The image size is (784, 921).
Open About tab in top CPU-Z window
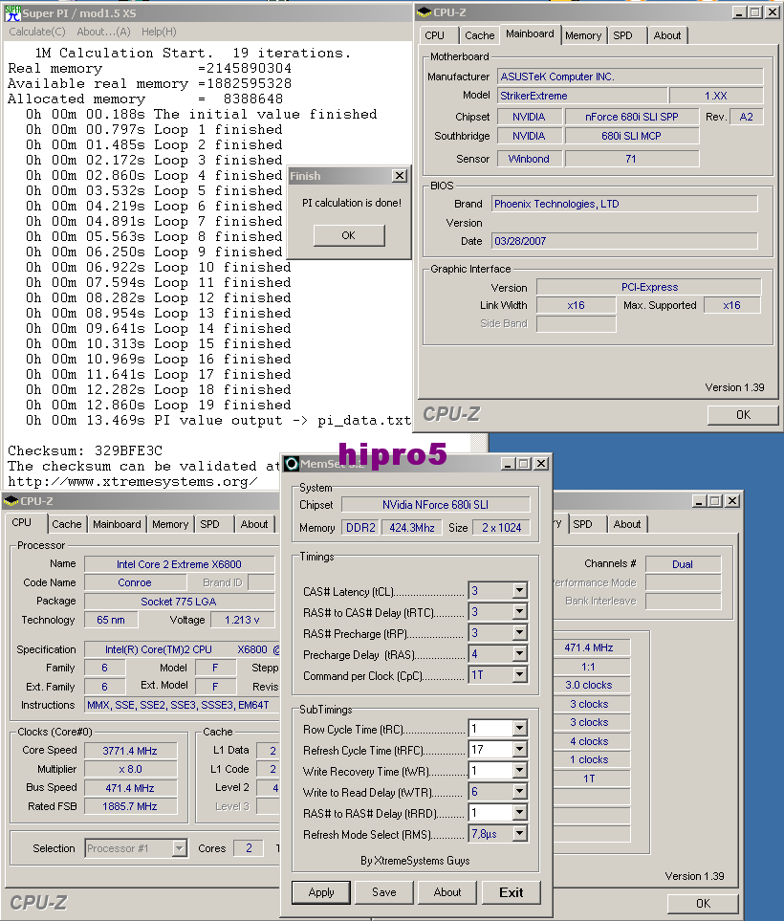[667, 35]
